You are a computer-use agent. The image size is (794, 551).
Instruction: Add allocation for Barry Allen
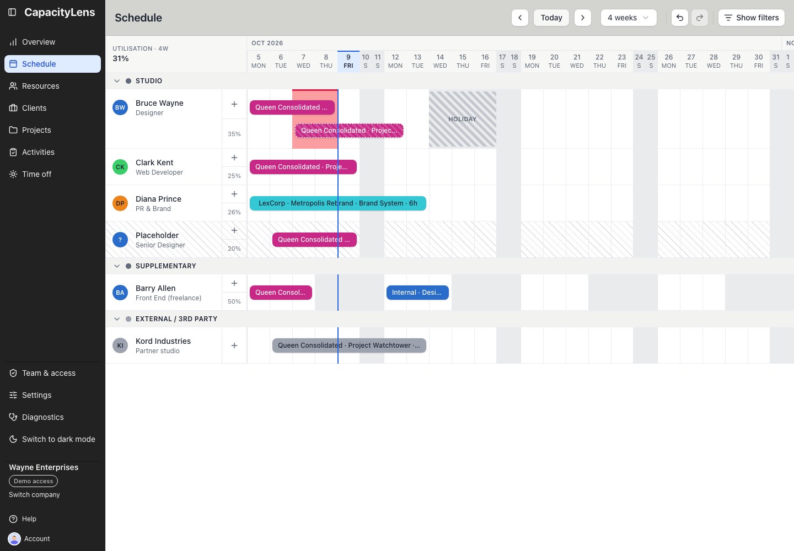tap(234, 283)
